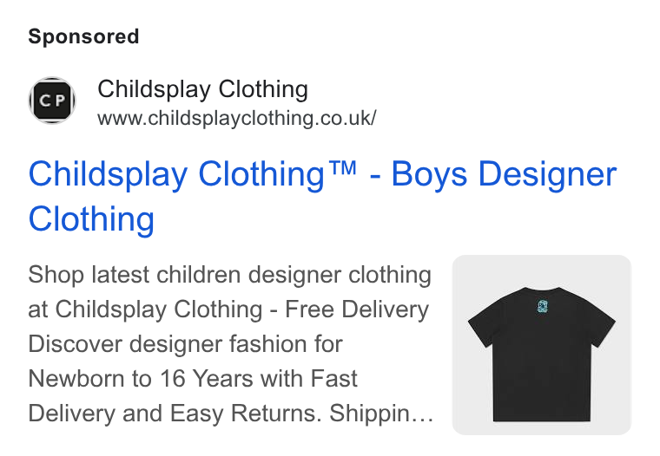
Task: Click the Childsplay Clothing advertiser name
Action: pyautogui.click(x=203, y=89)
